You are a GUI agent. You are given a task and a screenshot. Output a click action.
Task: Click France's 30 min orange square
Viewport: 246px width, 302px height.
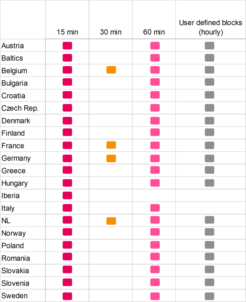tap(111, 145)
